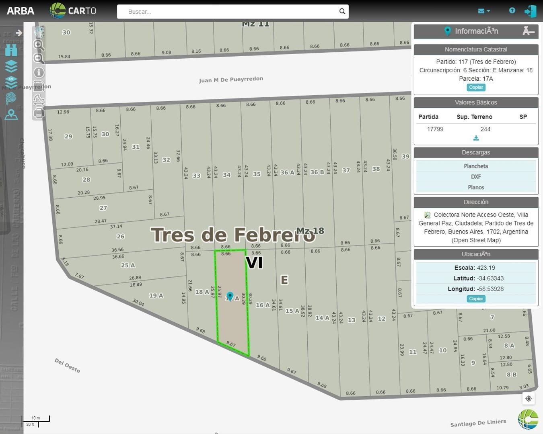Copy the Nomenclatura Catastral with Copiar

476,87
